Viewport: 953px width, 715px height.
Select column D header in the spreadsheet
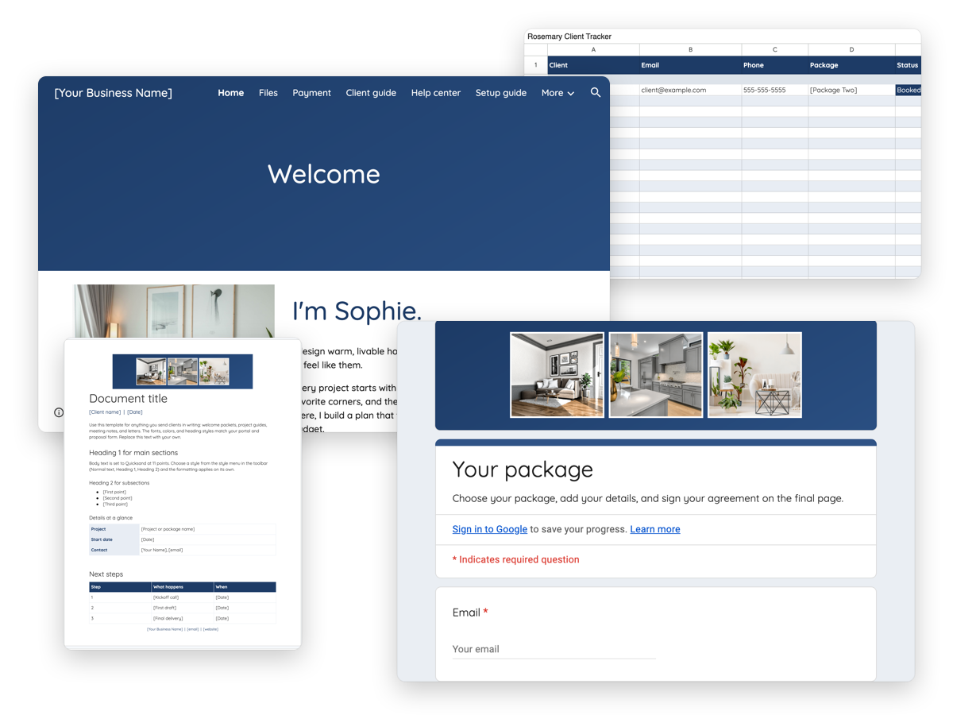(x=851, y=49)
